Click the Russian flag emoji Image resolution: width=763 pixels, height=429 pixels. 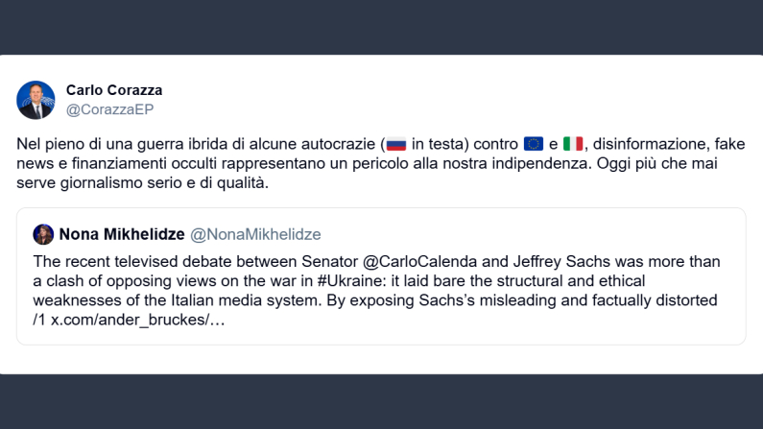point(396,144)
